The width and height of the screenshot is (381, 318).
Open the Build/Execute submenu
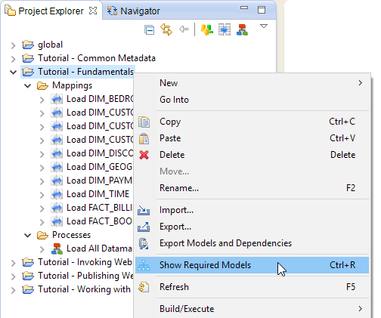[252, 309]
